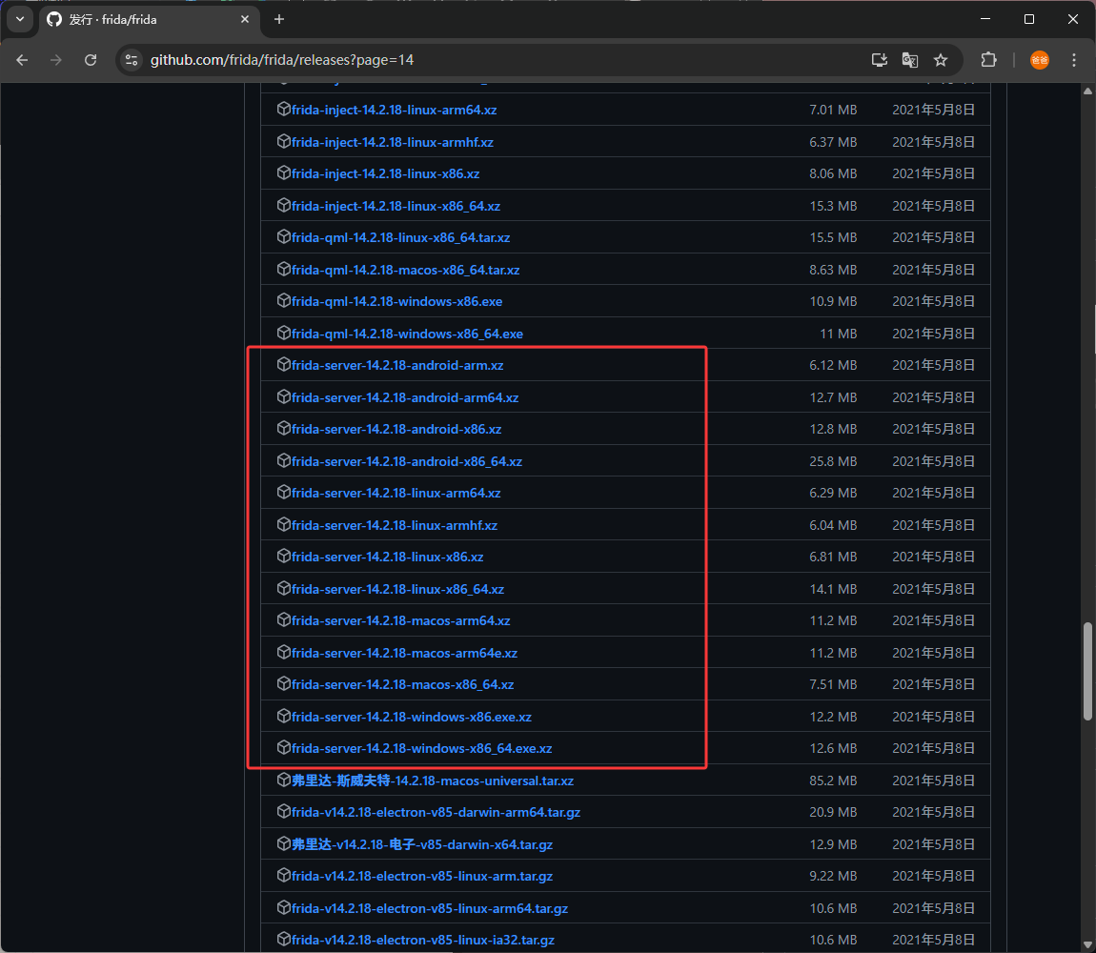Screen dimensions: 1096x953
Task: Open the orange profile avatar
Action: pos(1040,60)
